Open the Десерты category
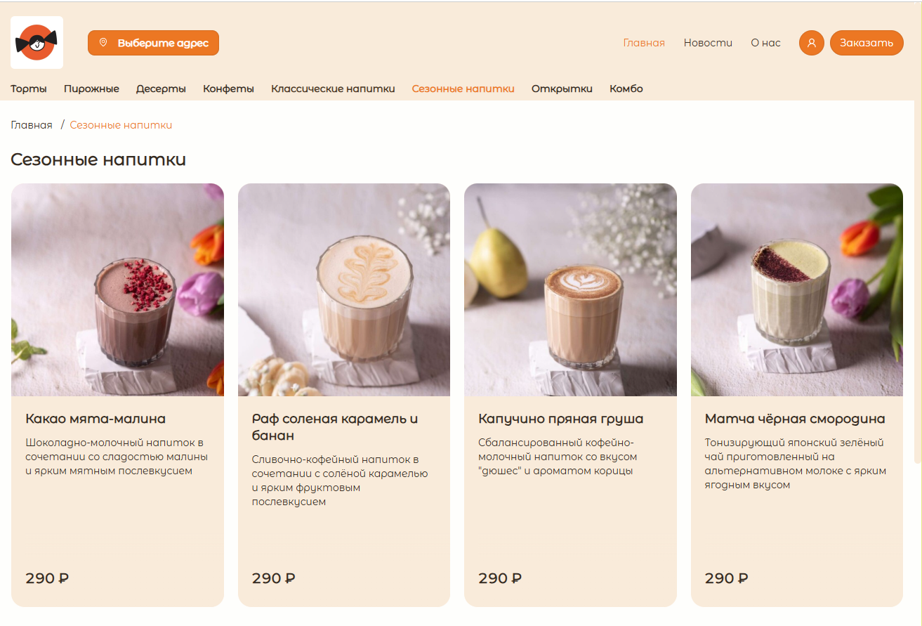 point(161,89)
